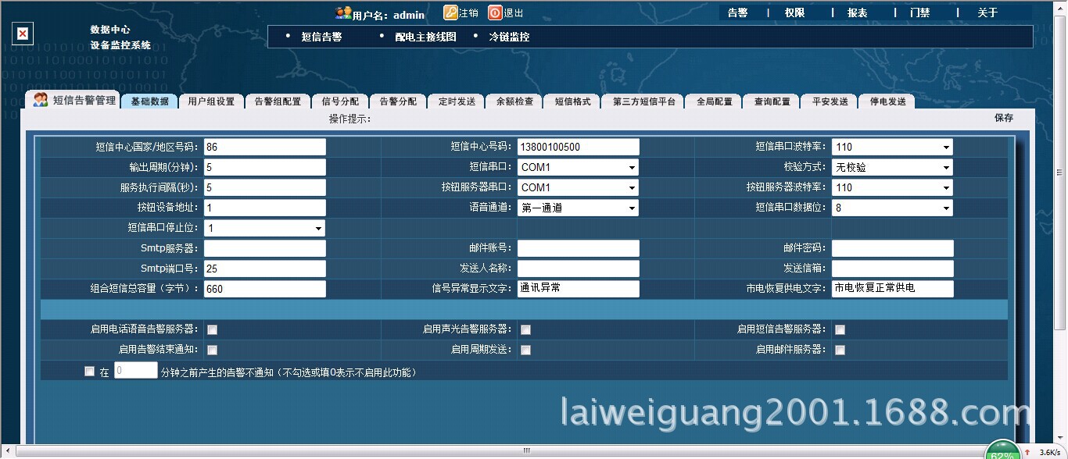Screen dimensions: 1068x459
Task: Open the 权限 menu at top right
Action: pyautogui.click(x=794, y=12)
